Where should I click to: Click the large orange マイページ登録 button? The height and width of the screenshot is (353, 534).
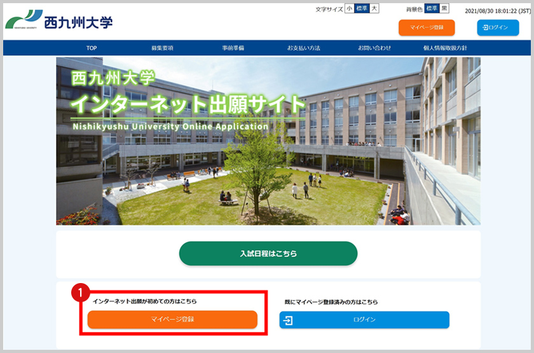(172, 319)
